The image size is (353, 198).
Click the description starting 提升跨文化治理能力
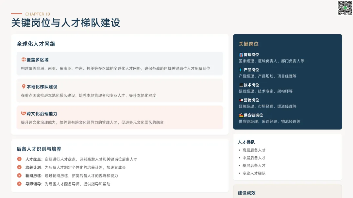click(92, 122)
